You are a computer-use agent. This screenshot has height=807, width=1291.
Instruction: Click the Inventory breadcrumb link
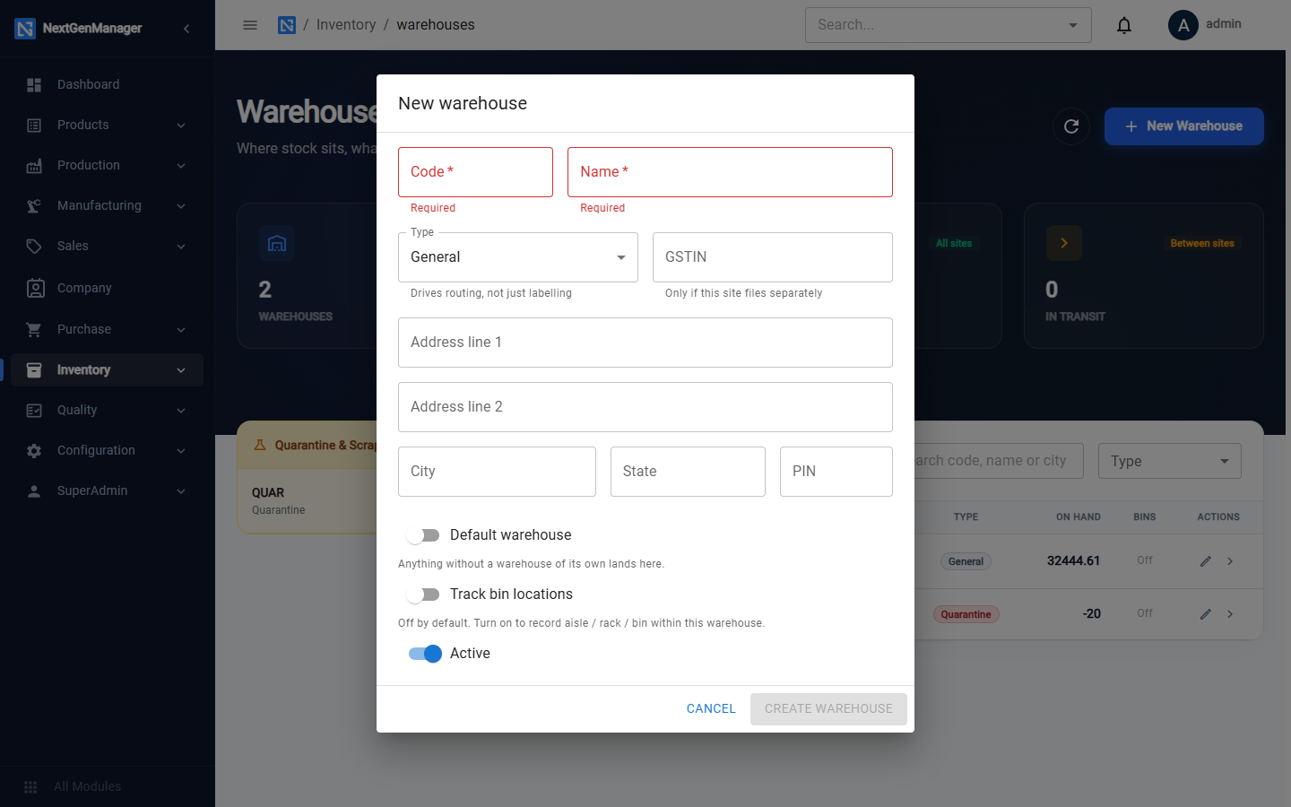[346, 25]
